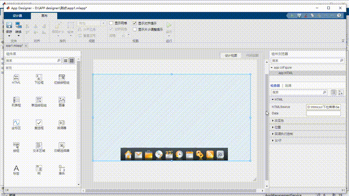The height and width of the screenshot is (196, 349).
Task: Select the app1.mlapp document tab
Action: coord(15,46)
